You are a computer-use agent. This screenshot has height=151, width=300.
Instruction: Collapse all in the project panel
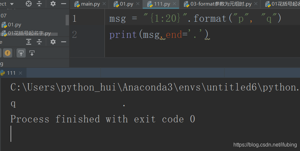click(39, 4)
